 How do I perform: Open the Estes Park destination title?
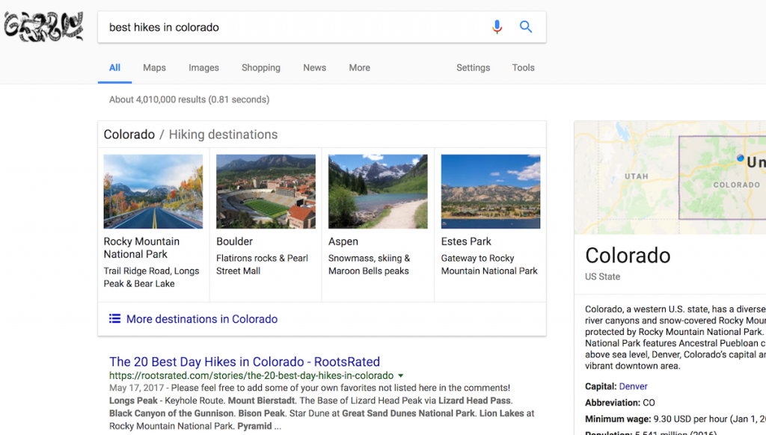466,241
